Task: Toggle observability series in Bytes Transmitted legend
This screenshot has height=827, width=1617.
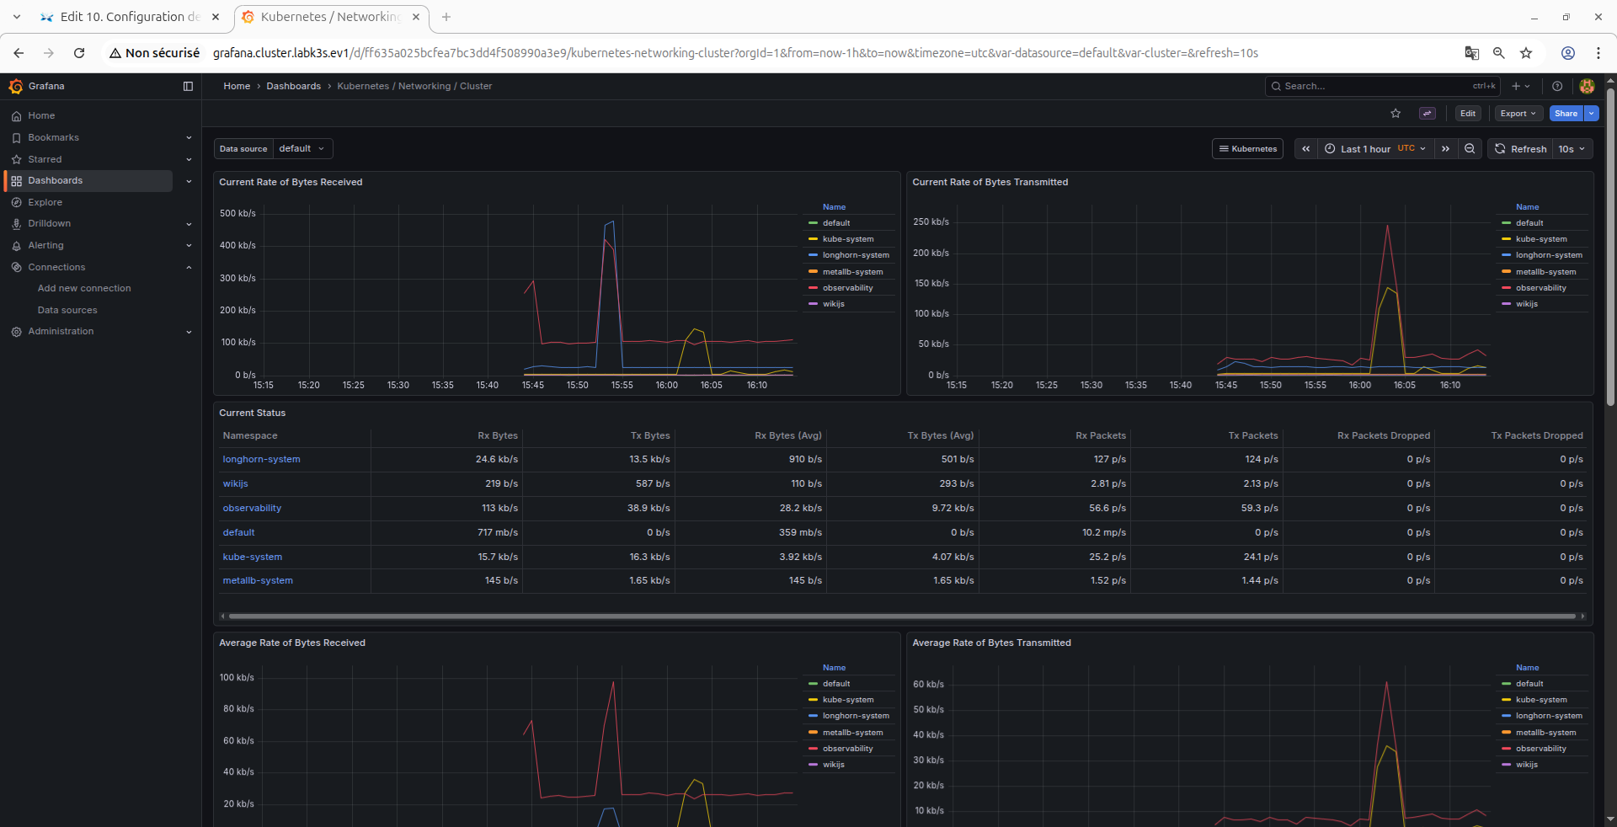Action: (x=1540, y=288)
